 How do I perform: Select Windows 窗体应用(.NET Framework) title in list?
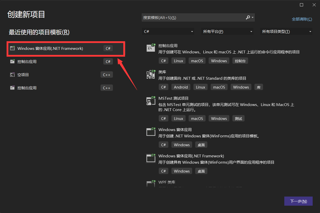coord(191,156)
